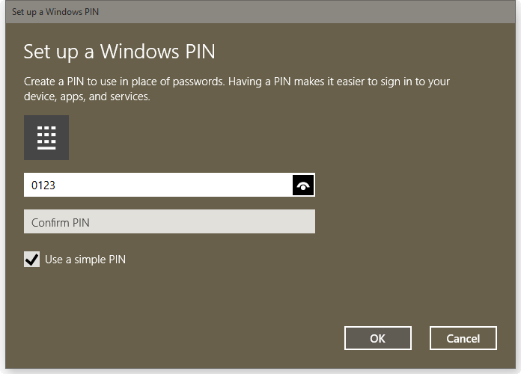Image resolution: width=521 pixels, height=374 pixels.
Task: Click the checkmark box beside simple PIN
Action: point(32,260)
